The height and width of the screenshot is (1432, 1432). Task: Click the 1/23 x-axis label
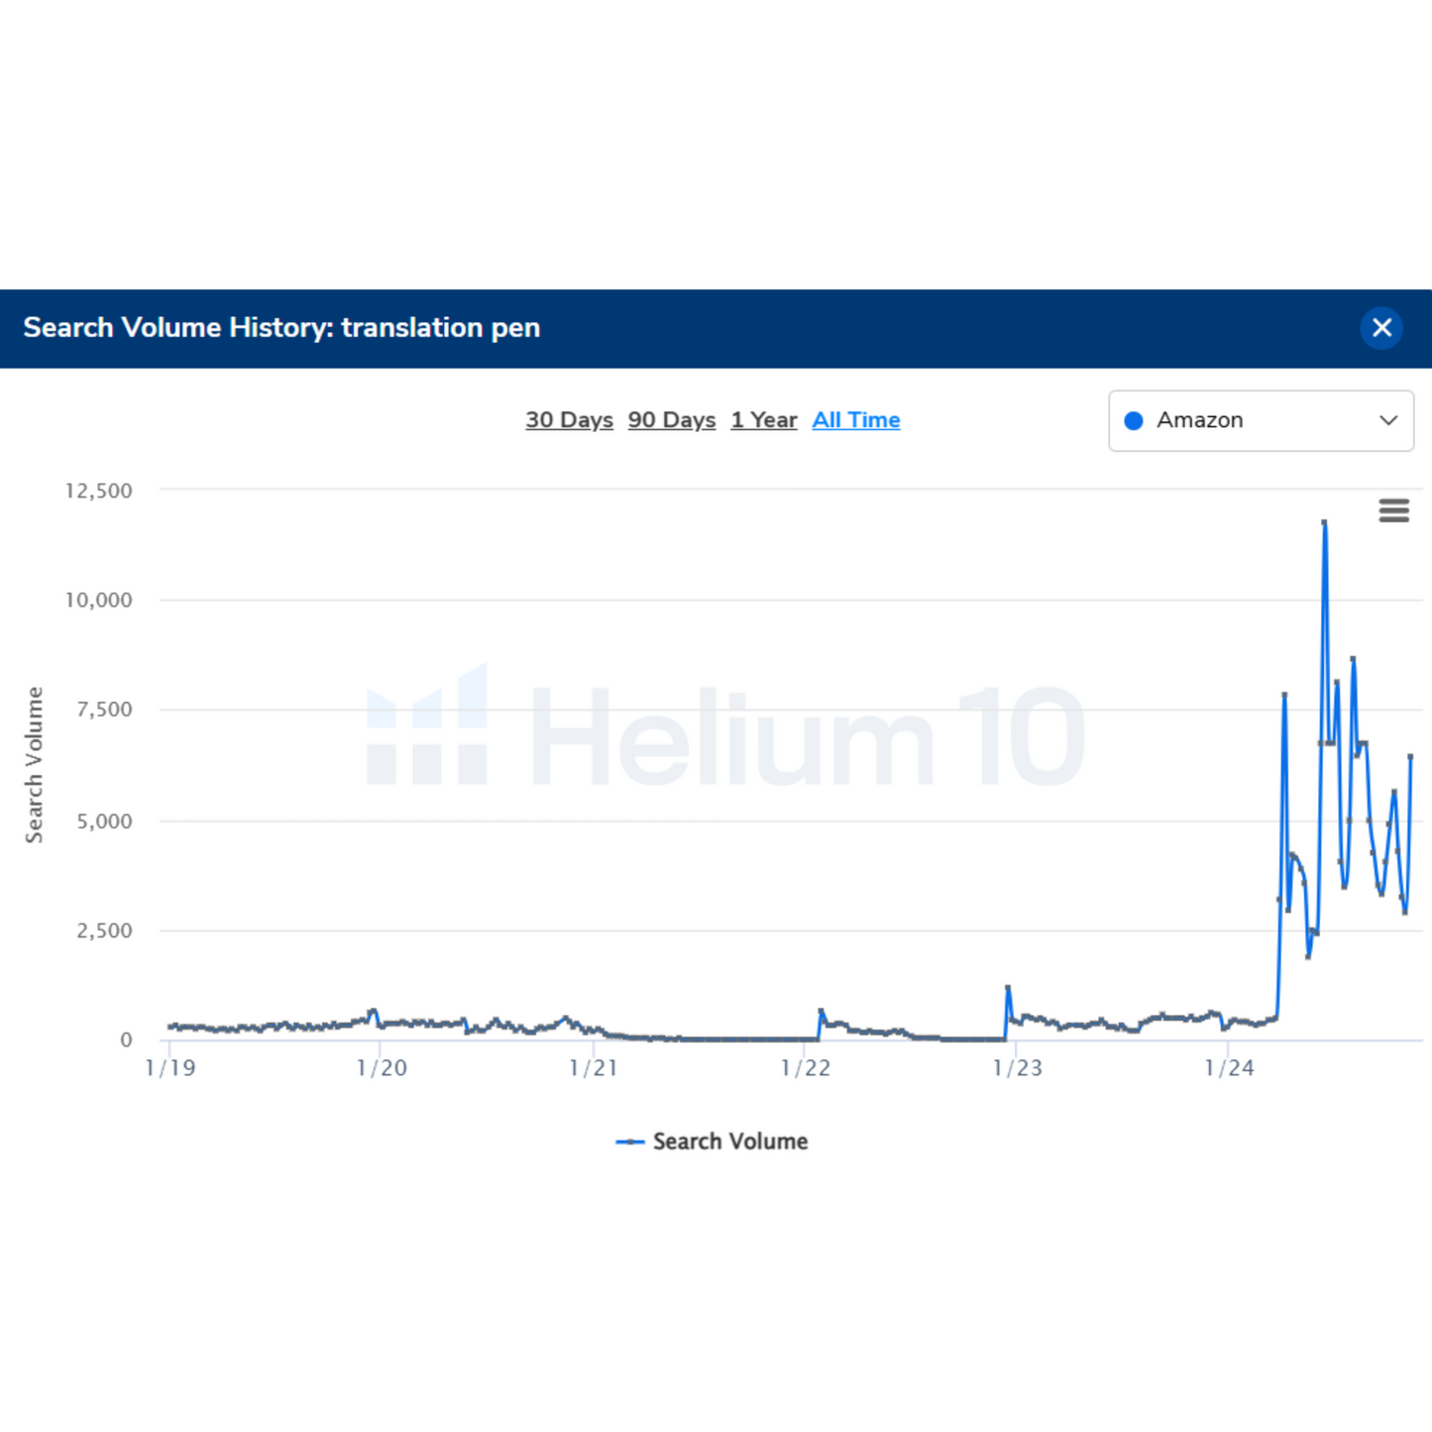pyautogui.click(x=1017, y=1068)
